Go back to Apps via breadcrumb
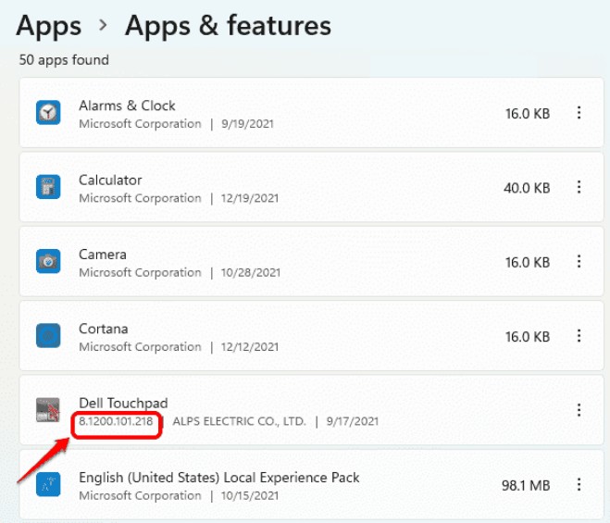The width and height of the screenshot is (610, 523). click(x=49, y=27)
